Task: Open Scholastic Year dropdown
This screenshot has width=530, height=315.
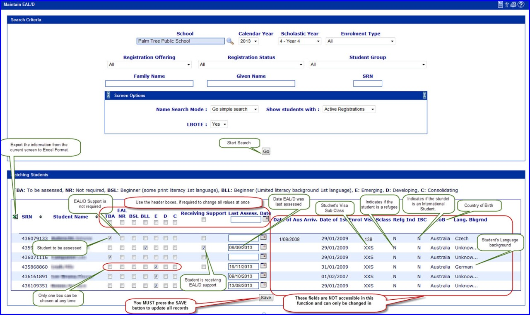Action: coord(300,41)
